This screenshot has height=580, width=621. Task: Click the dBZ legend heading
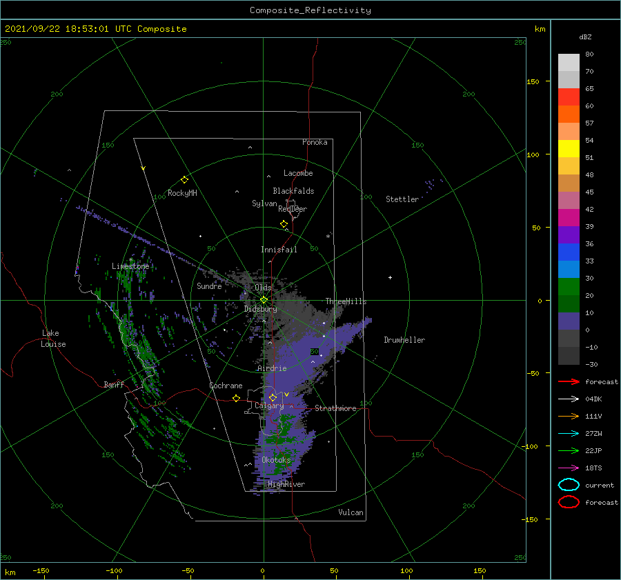(x=585, y=37)
